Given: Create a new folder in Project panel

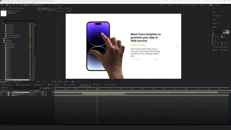Looking at the screenshot, I should click(x=3, y=82).
